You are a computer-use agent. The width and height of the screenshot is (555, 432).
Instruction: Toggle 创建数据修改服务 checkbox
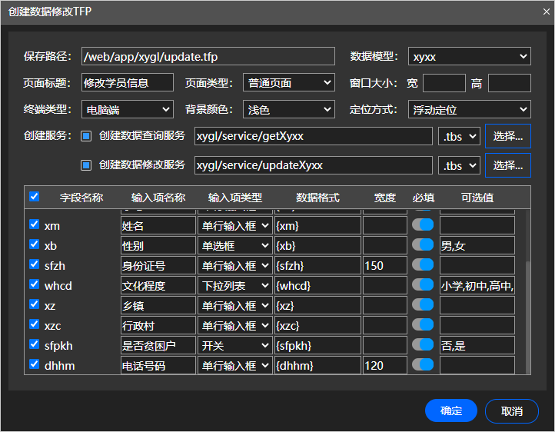tap(86, 164)
